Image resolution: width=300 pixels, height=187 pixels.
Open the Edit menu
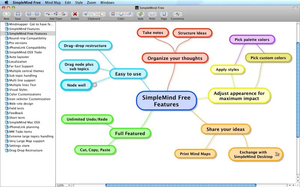(x=68, y=3)
